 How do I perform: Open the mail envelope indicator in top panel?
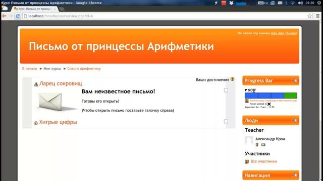tap(280, 3)
